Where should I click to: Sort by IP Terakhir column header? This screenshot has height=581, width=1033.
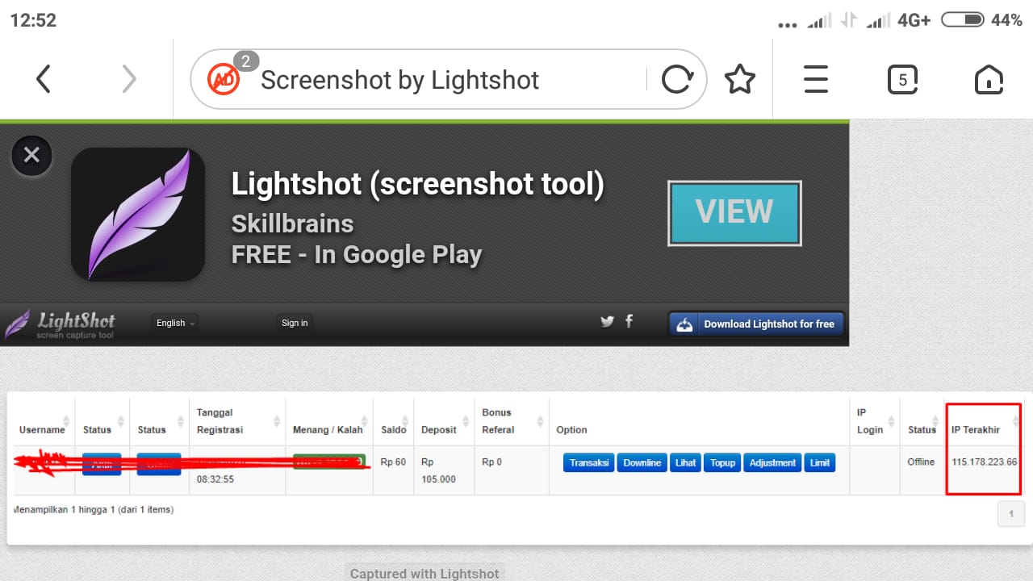pos(983,422)
